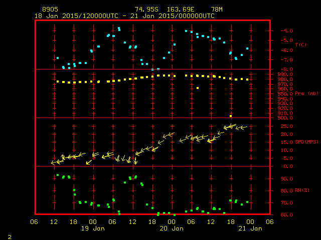The height and width of the screenshot is (240, 321).
Task: Click temperature tick -5.0
Action: pyautogui.click(x=286, y=40)
